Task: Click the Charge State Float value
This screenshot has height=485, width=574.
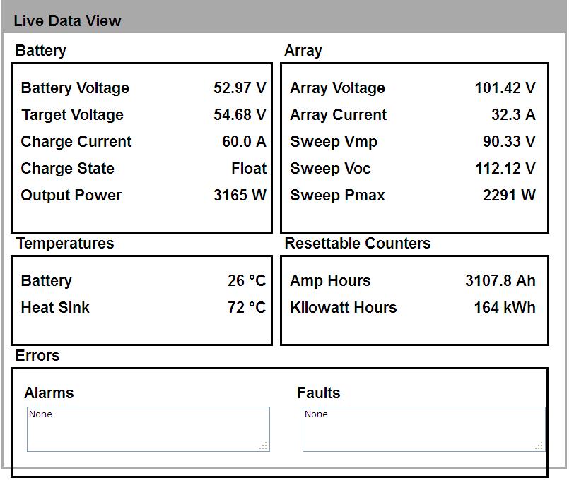Action: click(x=249, y=169)
